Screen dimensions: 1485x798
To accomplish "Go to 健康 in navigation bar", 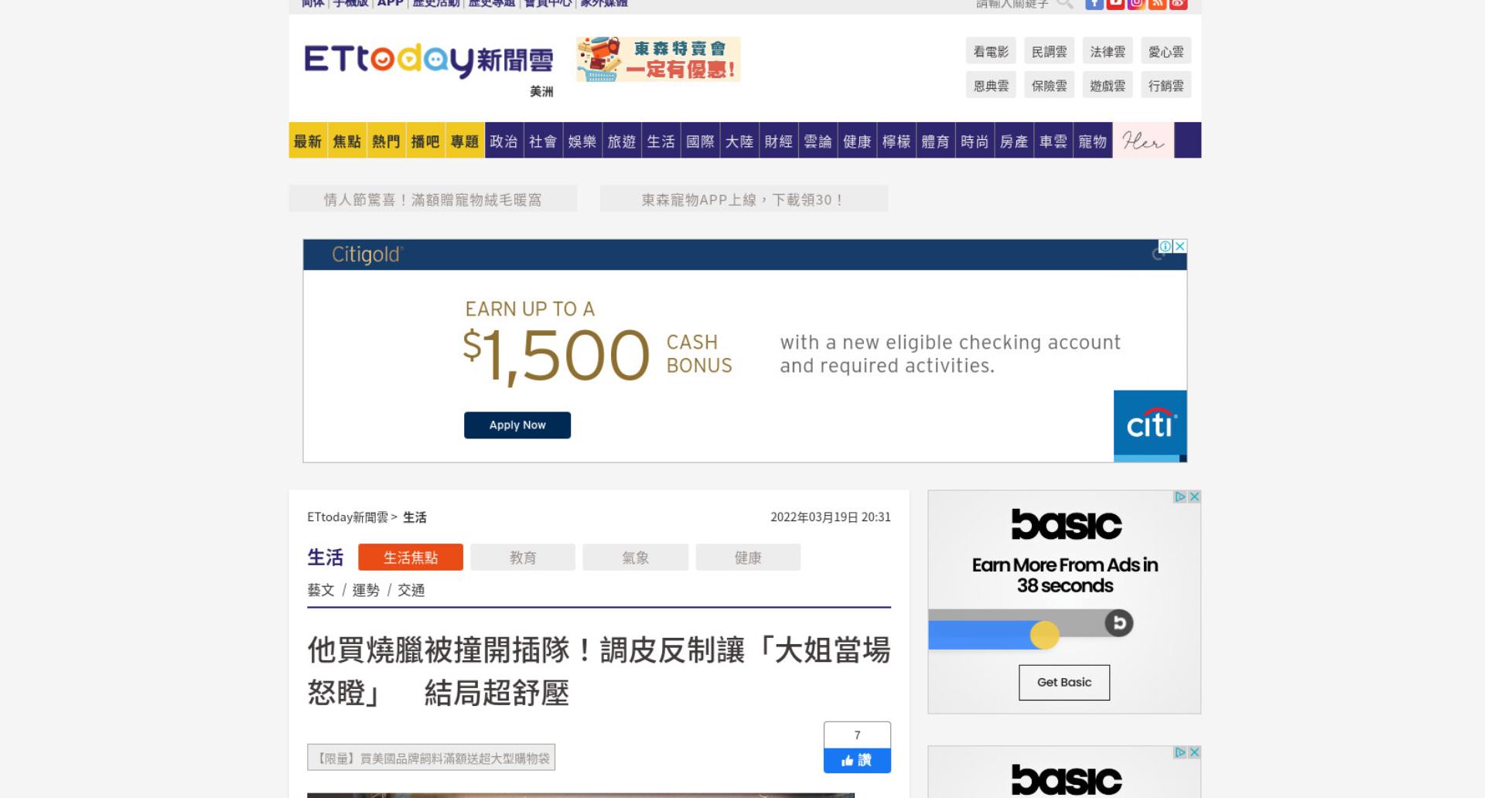I will click(x=857, y=141).
